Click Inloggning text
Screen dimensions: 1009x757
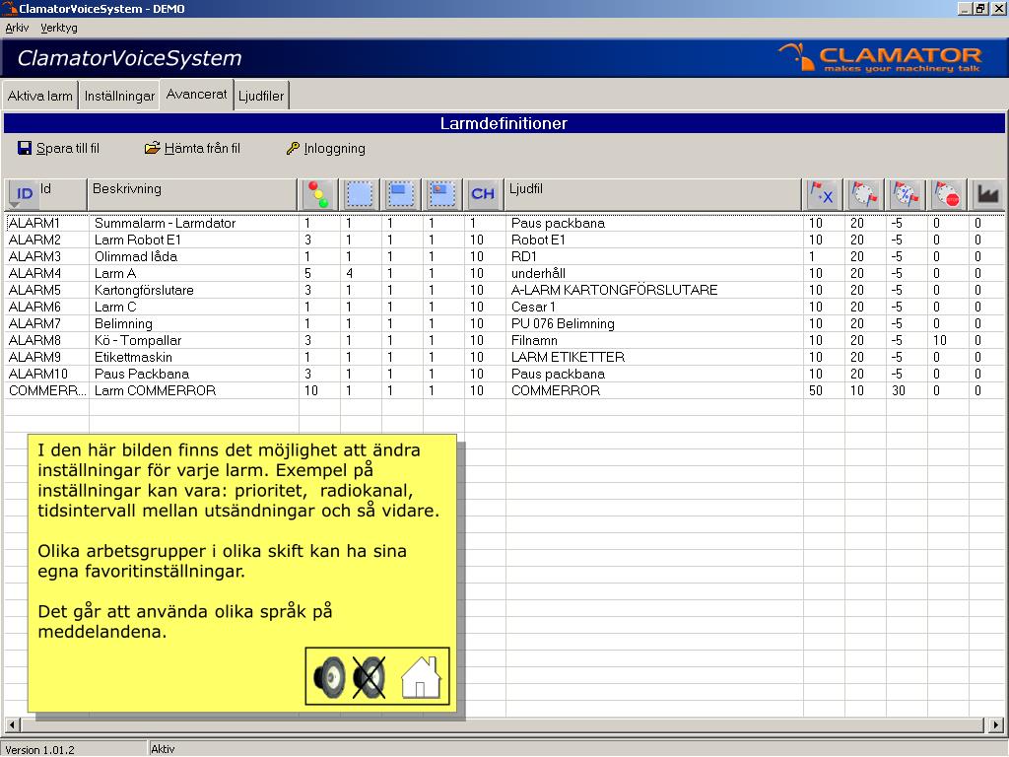(335, 148)
